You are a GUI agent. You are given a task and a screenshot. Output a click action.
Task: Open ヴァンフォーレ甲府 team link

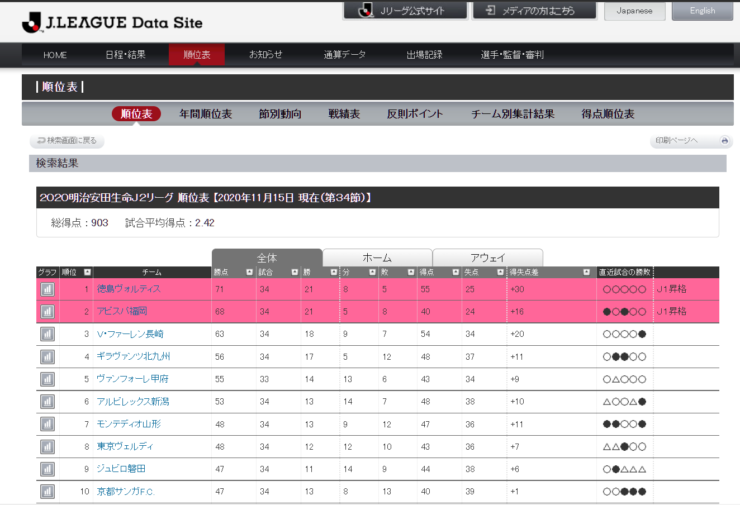point(132,379)
